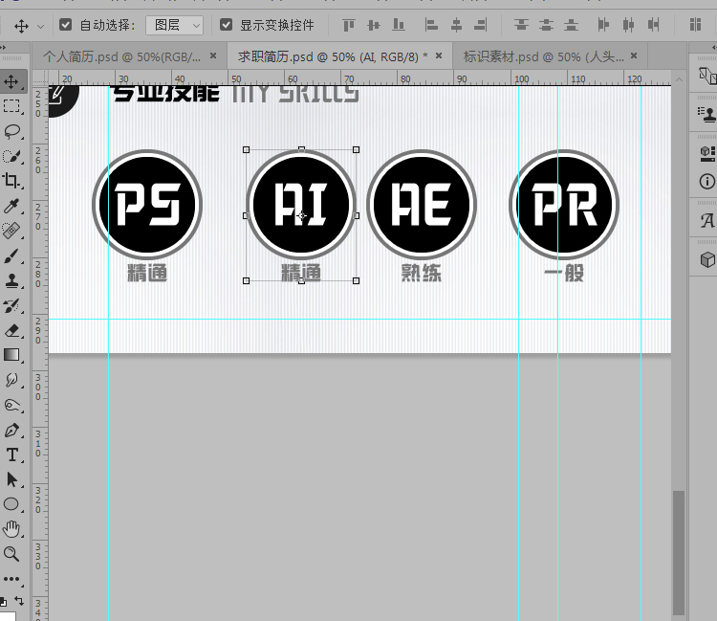Open the cube-with-squares panel icon in right dock
The image size is (717, 621).
[x=706, y=153]
